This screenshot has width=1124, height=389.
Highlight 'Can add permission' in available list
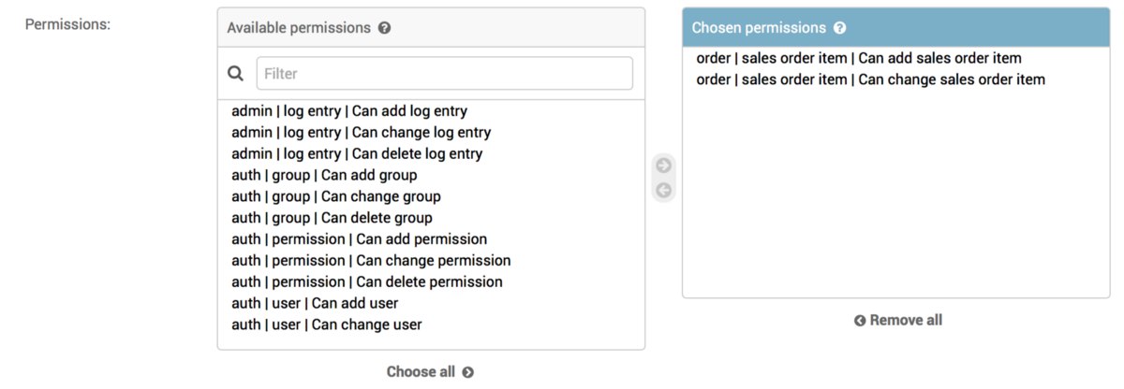point(359,239)
